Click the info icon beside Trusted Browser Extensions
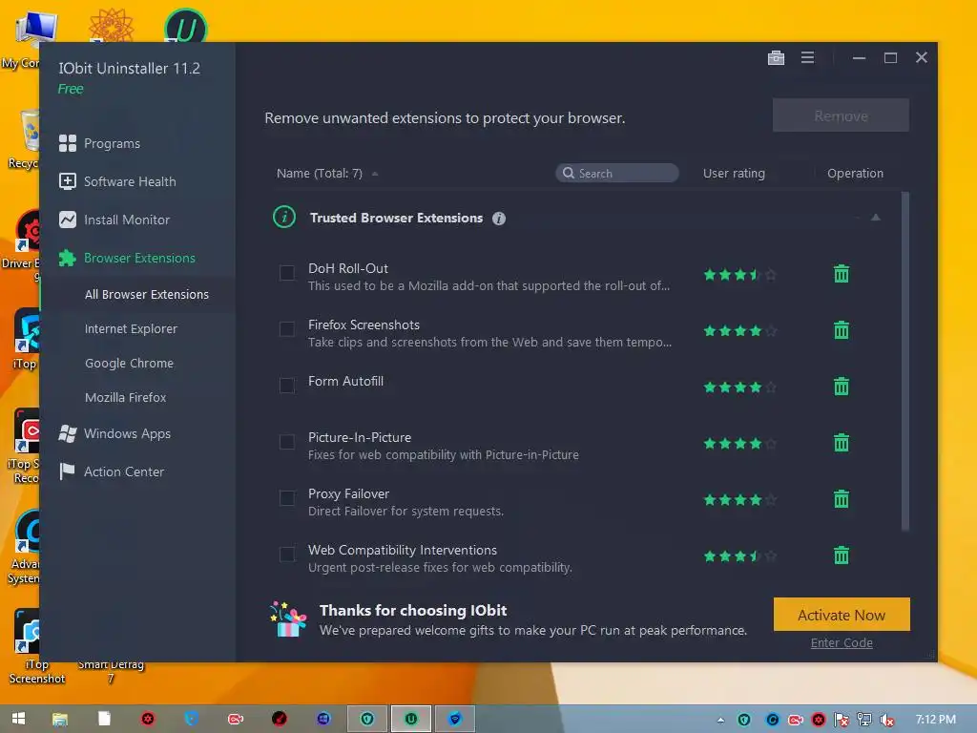The image size is (977, 733). 498,219
